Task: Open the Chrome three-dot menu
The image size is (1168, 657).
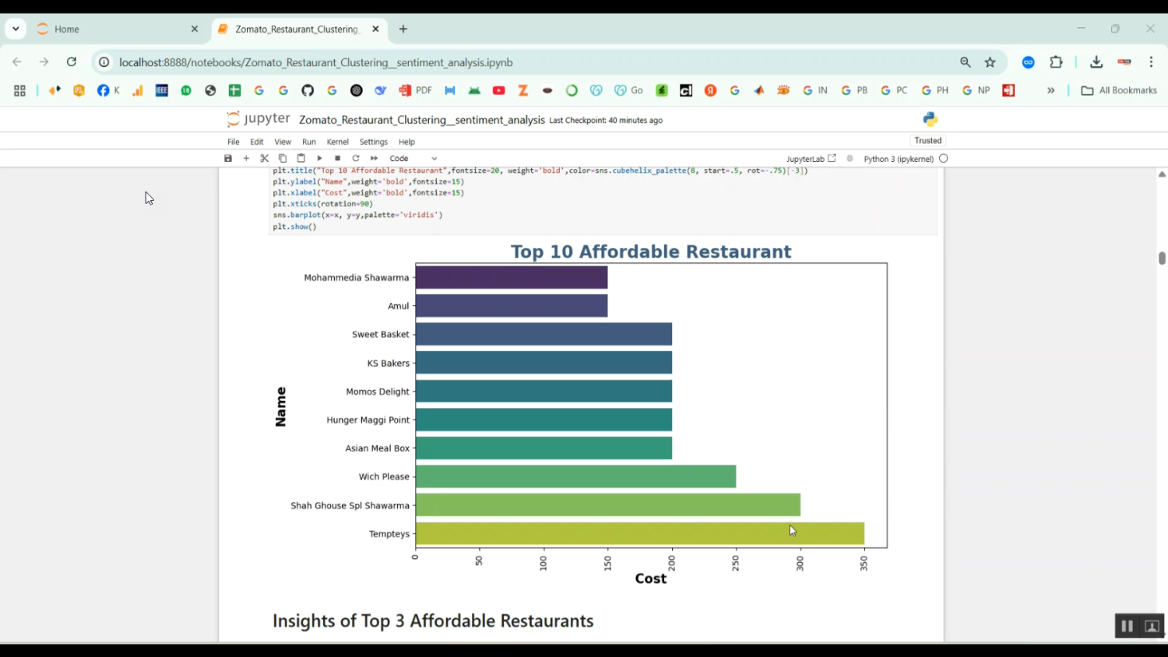Action: 1152,62
